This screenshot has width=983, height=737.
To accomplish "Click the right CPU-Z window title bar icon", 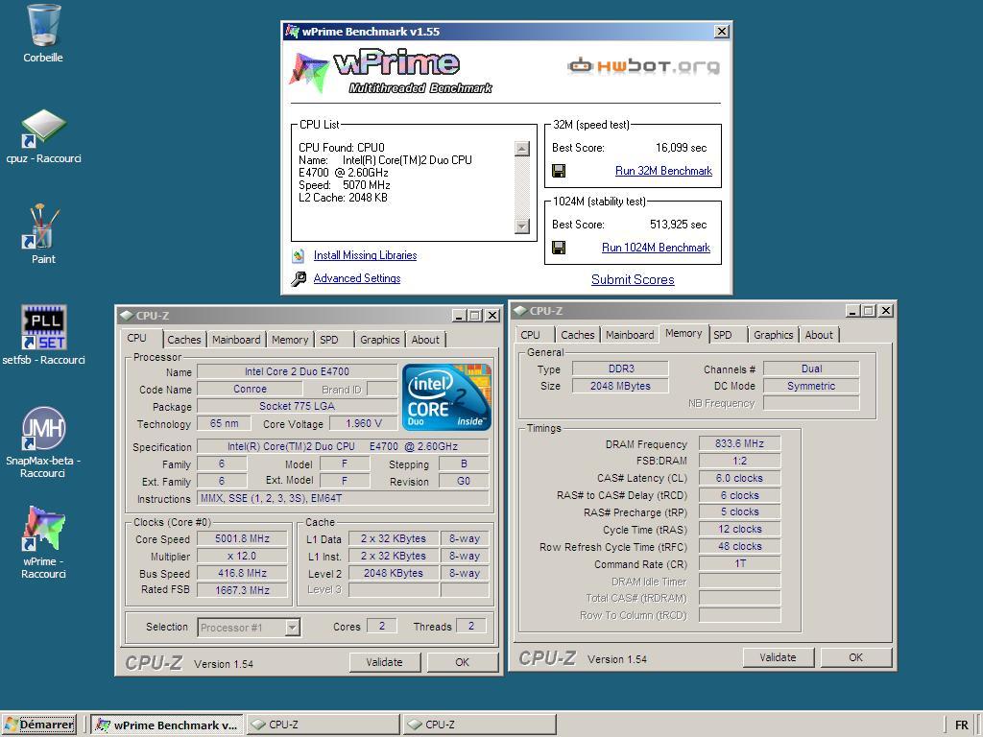I will pyautogui.click(x=519, y=310).
